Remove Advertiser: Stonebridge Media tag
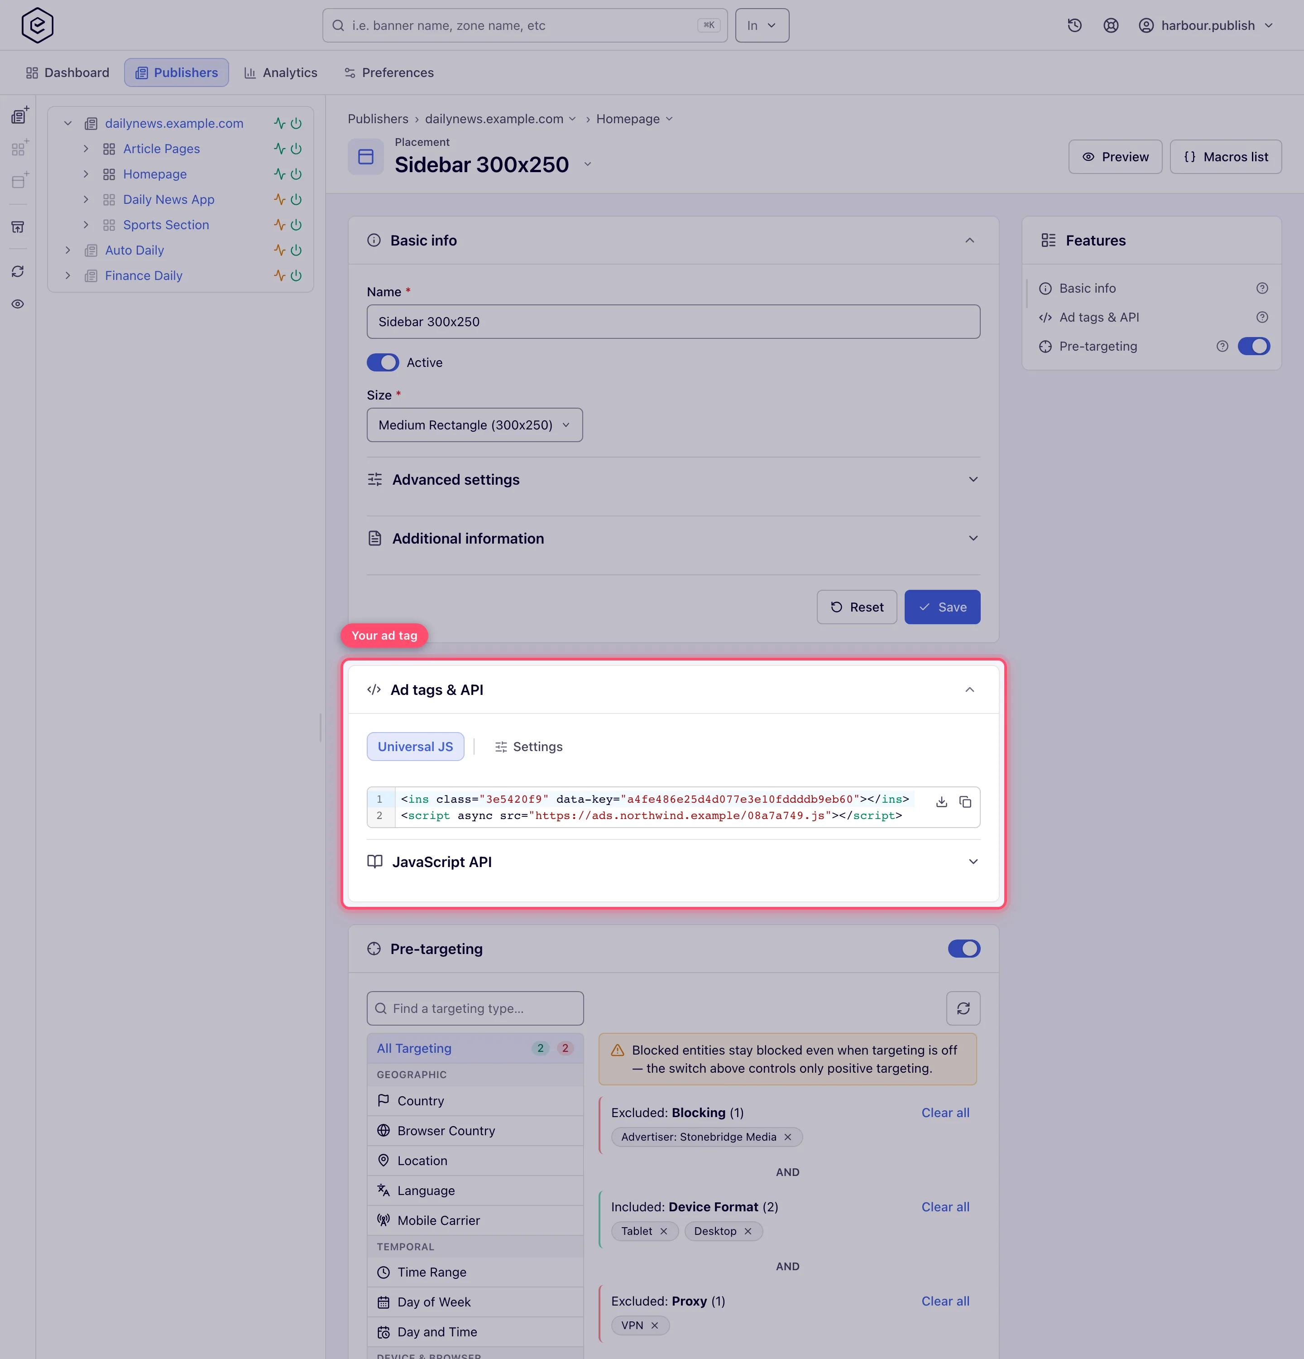The height and width of the screenshot is (1359, 1304). (x=788, y=1137)
